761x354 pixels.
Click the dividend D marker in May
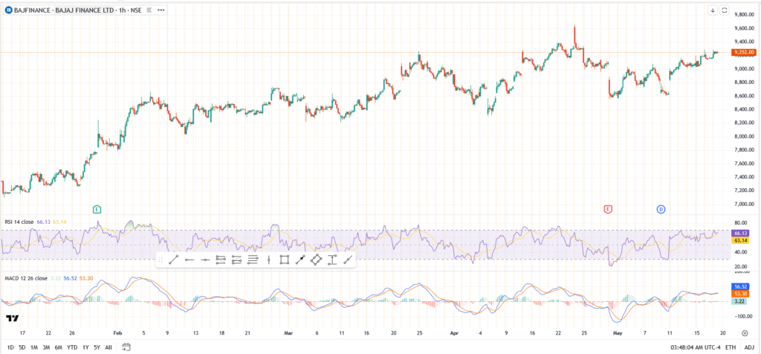[x=661, y=209]
